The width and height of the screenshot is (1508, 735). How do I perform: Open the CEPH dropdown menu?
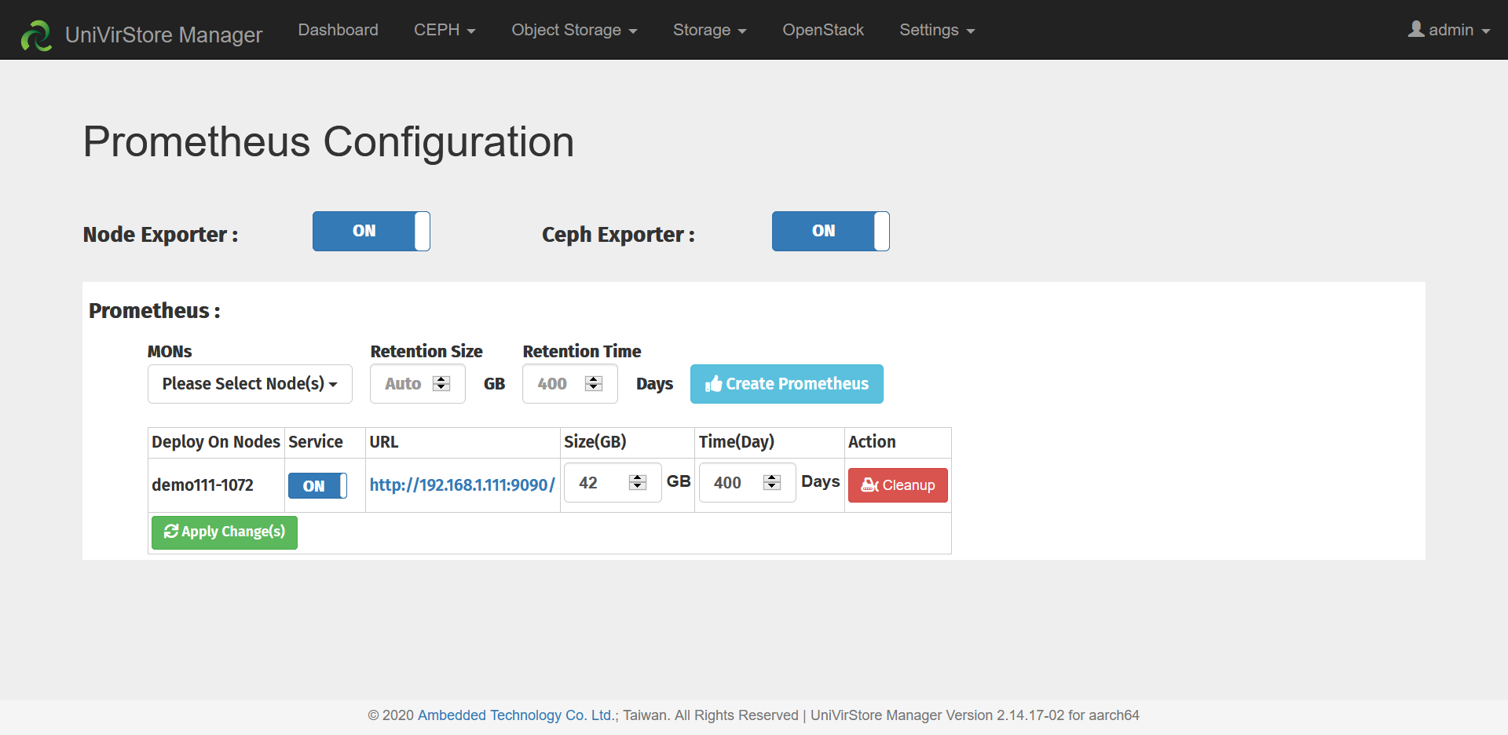[445, 30]
